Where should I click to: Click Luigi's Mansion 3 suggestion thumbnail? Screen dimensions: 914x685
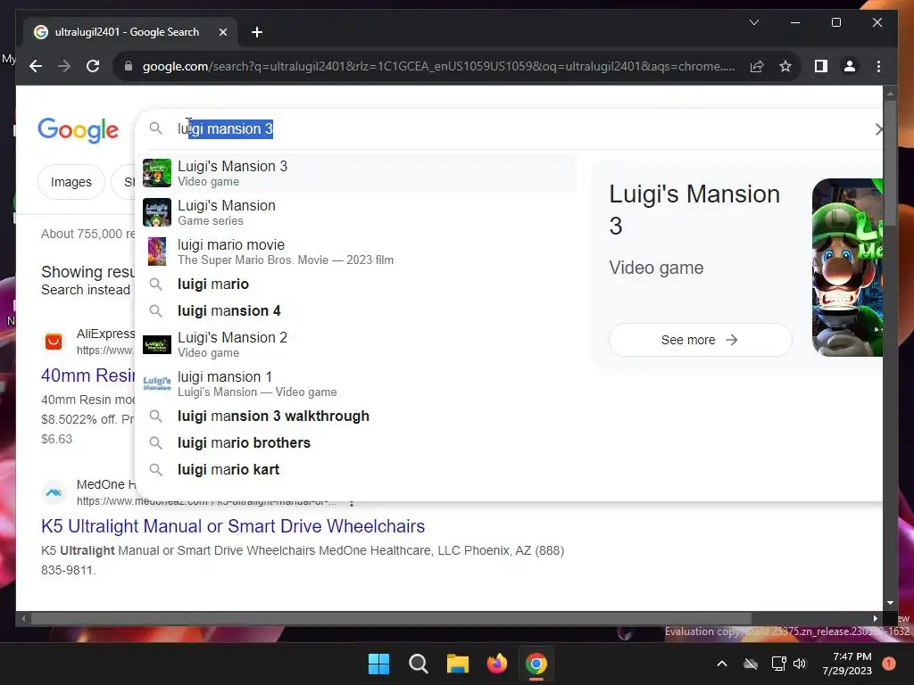tap(157, 173)
